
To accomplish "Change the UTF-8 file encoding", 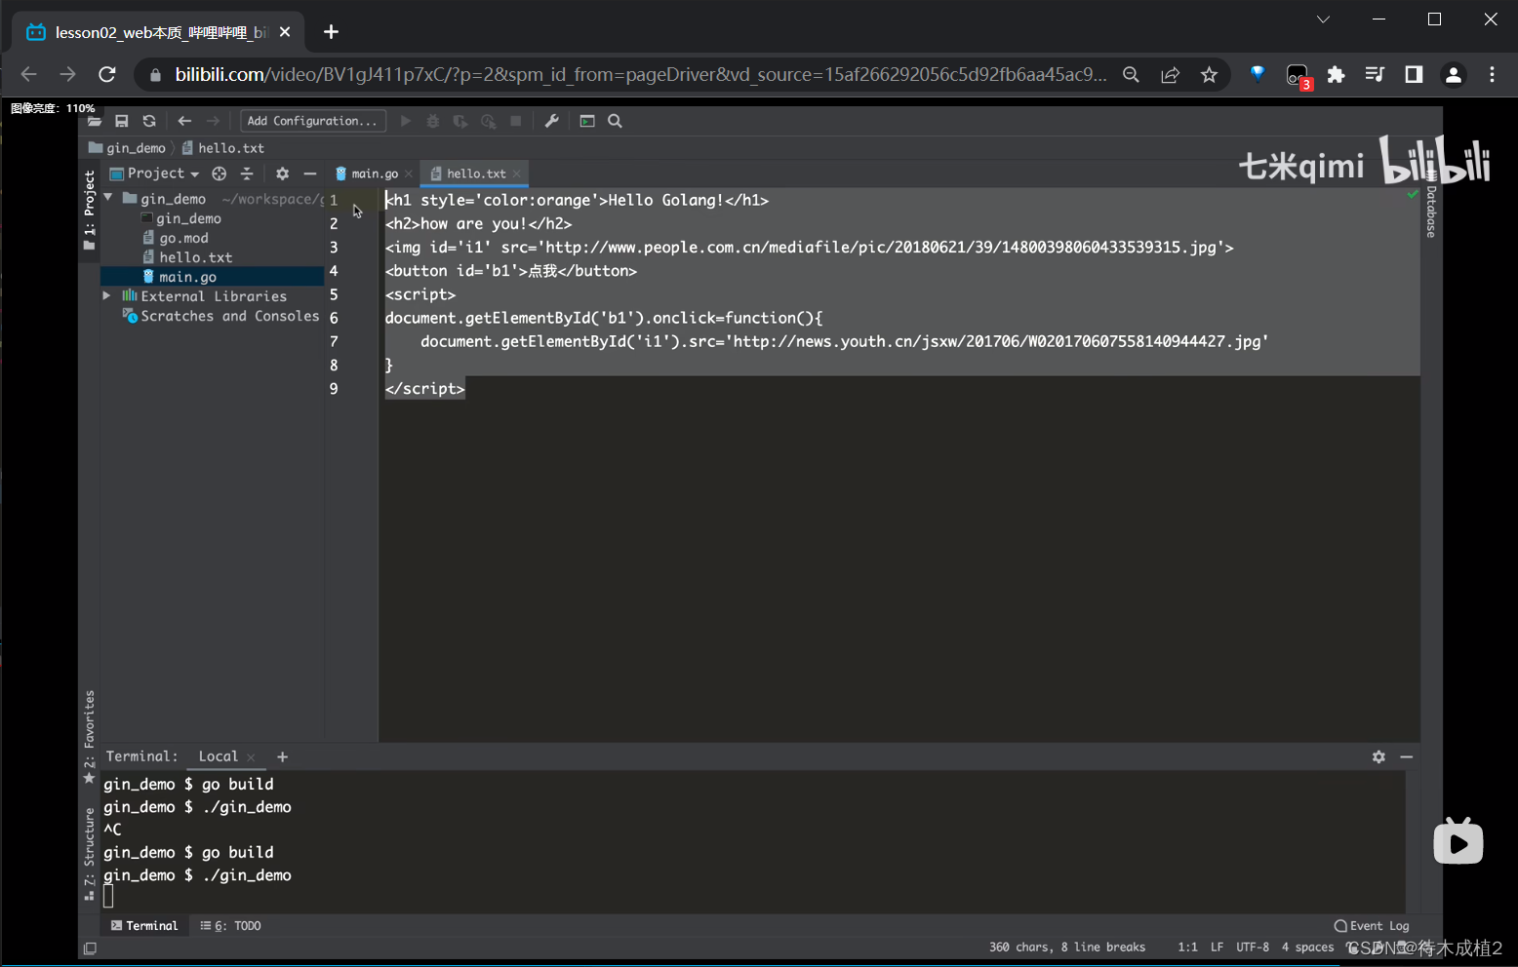I will click(x=1253, y=948).
